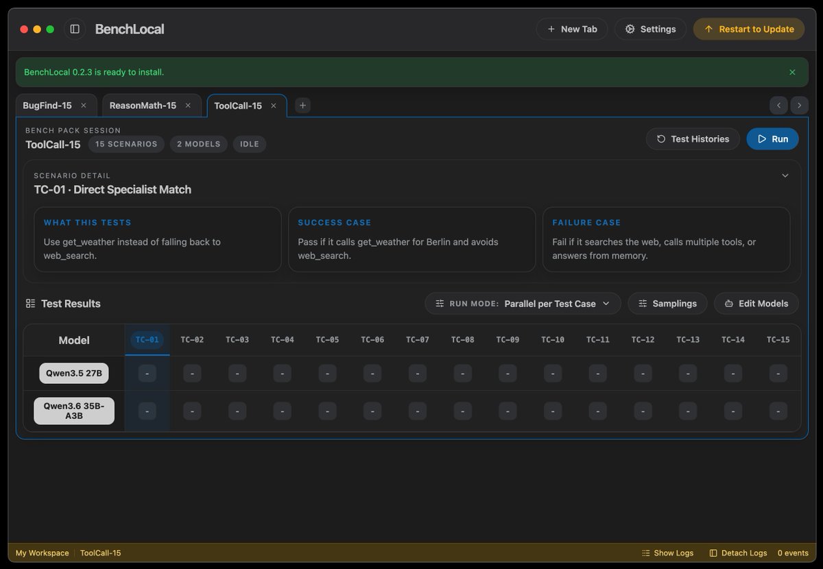Add a new bench tab with plus icon
The width and height of the screenshot is (823, 569).
[303, 106]
